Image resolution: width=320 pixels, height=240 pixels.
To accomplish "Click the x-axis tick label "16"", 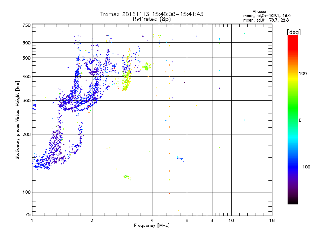I will coord(272,220).
